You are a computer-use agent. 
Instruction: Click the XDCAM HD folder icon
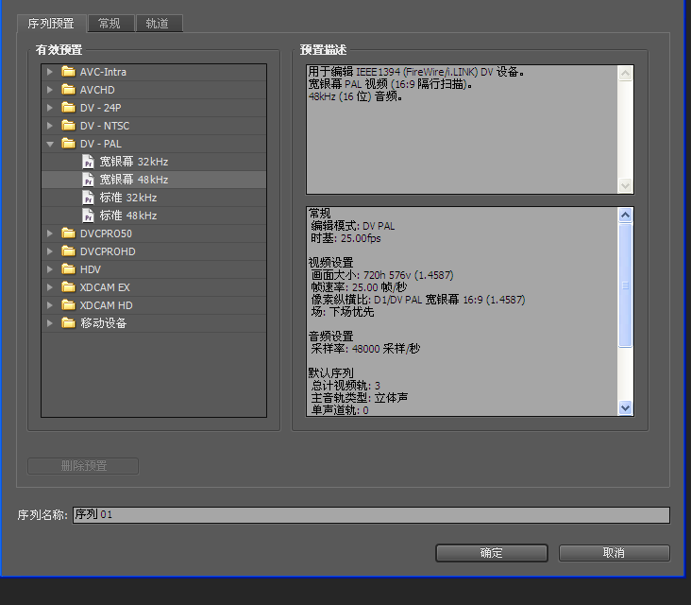(68, 305)
